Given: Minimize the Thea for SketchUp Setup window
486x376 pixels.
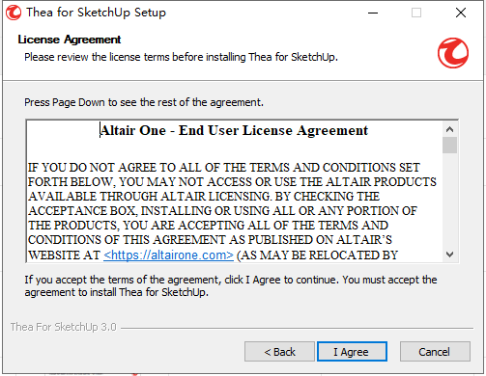Looking at the screenshot, I should click(373, 13).
